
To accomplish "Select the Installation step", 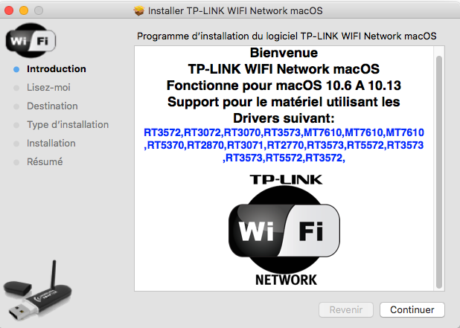I will click(51, 143).
